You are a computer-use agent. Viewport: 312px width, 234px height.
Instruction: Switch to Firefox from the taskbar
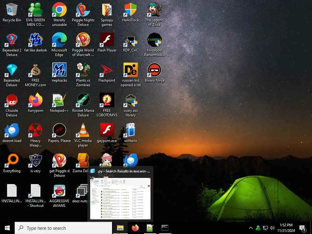tap(135, 228)
